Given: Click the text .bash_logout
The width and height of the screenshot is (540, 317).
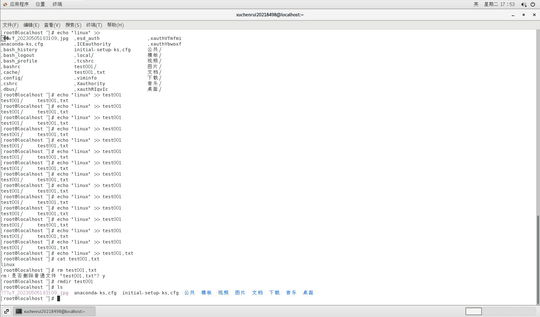Looking at the screenshot, I should pos(18,55).
